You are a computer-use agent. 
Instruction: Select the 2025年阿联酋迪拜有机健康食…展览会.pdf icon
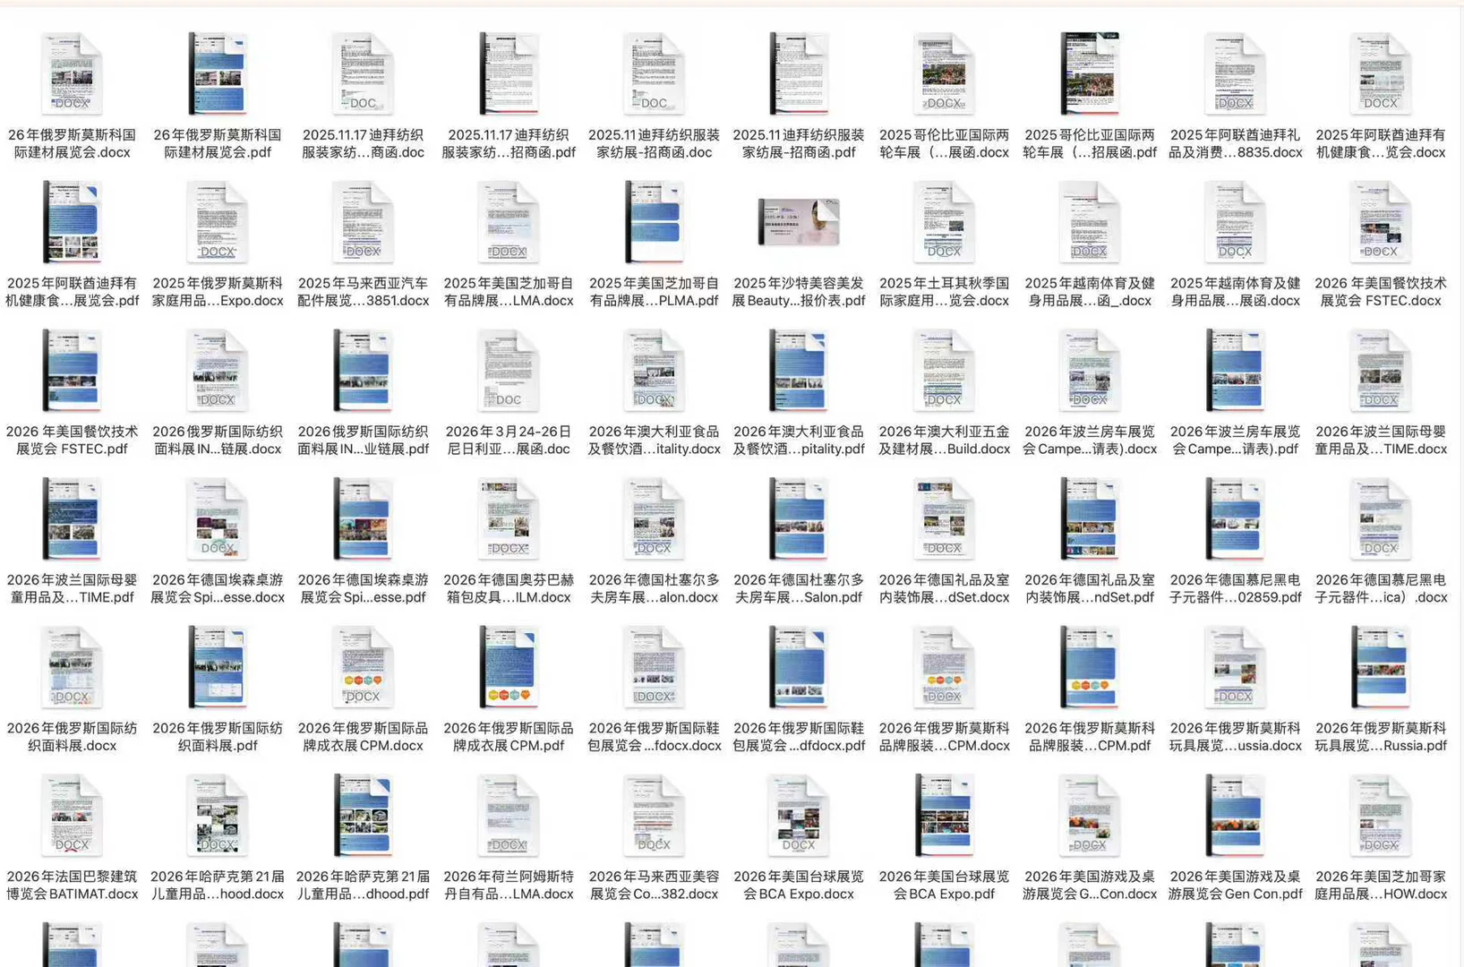click(x=72, y=222)
